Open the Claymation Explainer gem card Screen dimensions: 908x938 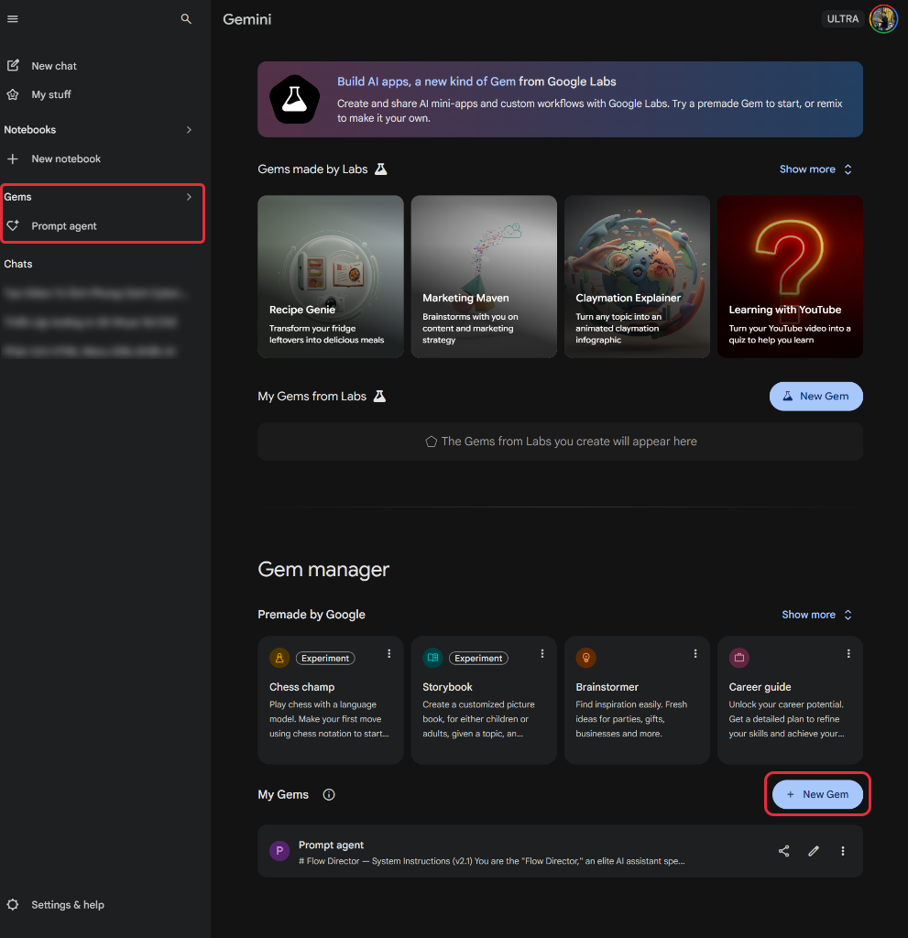point(637,277)
